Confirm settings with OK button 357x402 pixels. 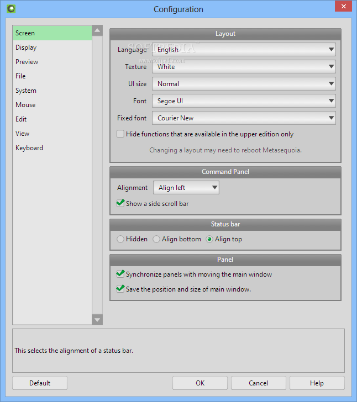point(200,383)
